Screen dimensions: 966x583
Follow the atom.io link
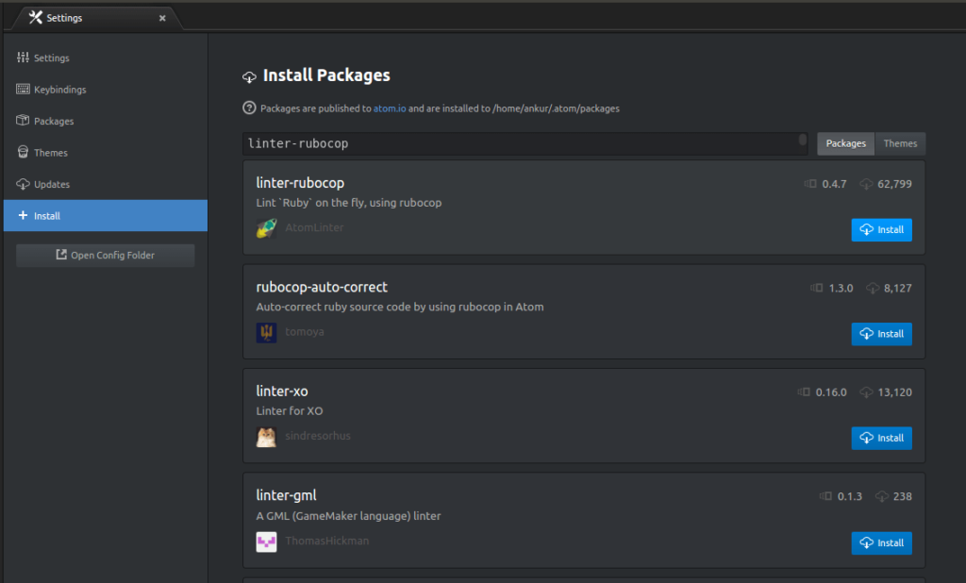390,108
